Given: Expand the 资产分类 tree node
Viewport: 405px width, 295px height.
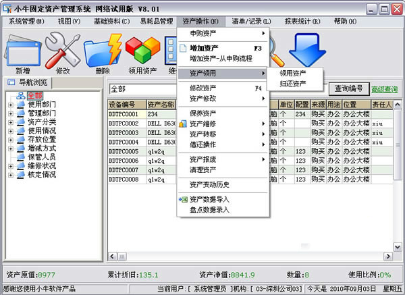Looking at the screenshot, I should 11,122.
